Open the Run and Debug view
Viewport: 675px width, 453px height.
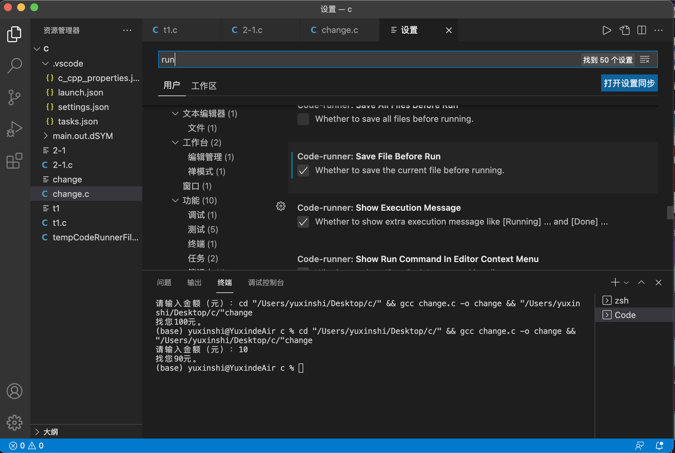15,129
